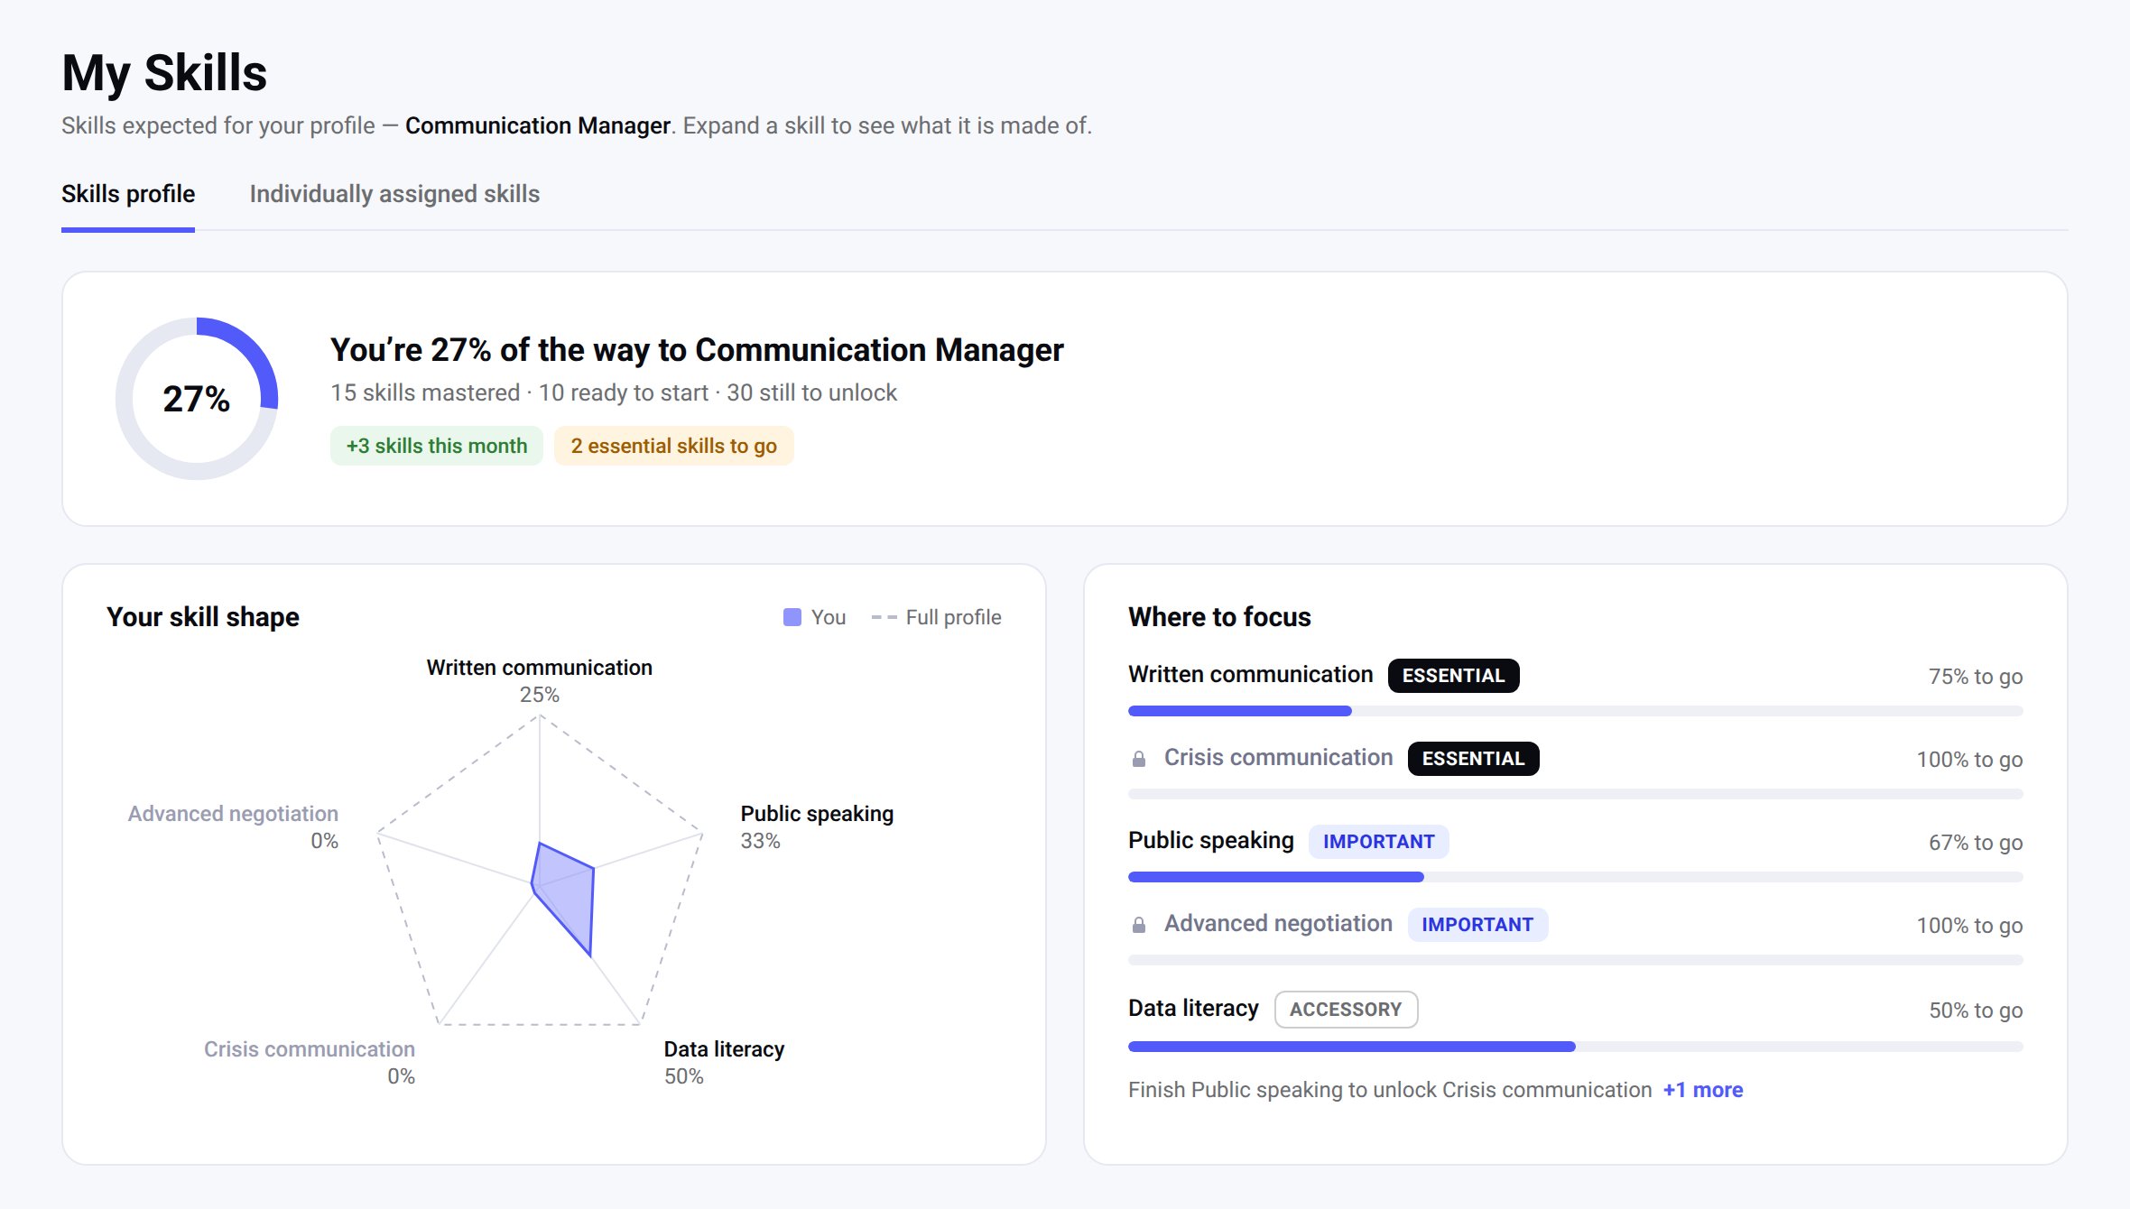Click the ACCESSORY tag on Data literacy

pos(1346,1010)
